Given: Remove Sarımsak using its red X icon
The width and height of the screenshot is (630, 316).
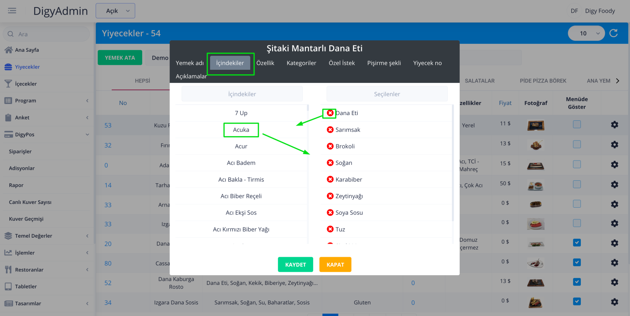Looking at the screenshot, I should click(x=330, y=130).
